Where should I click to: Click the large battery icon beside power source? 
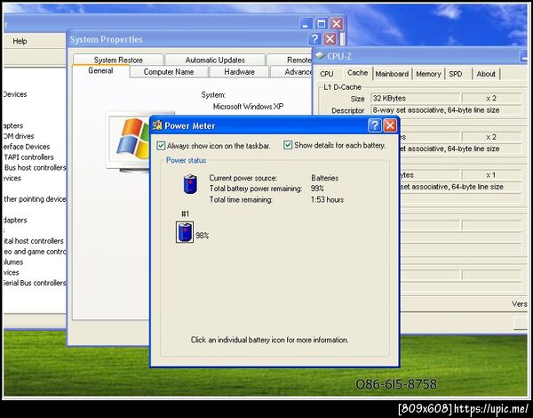click(190, 184)
